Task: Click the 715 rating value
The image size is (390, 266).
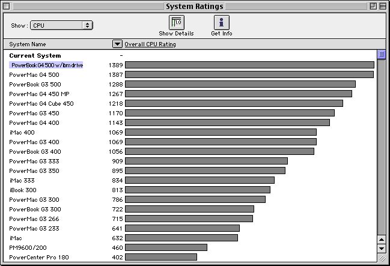Action: click(117, 219)
